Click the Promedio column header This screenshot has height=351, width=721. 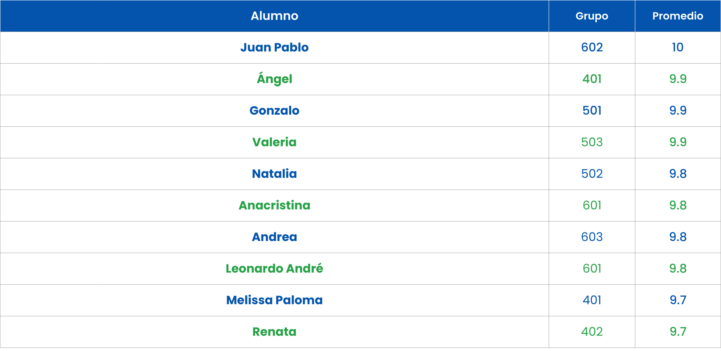click(x=678, y=16)
